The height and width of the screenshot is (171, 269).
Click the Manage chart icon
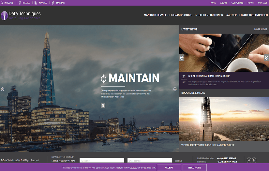click(36, 3)
